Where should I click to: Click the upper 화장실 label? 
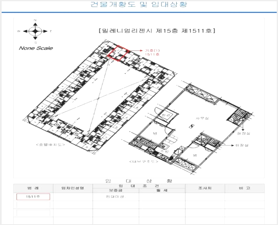[244, 133]
